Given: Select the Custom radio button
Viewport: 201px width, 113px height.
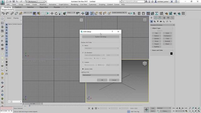Looking at the screenshot, I should coord(83,62).
